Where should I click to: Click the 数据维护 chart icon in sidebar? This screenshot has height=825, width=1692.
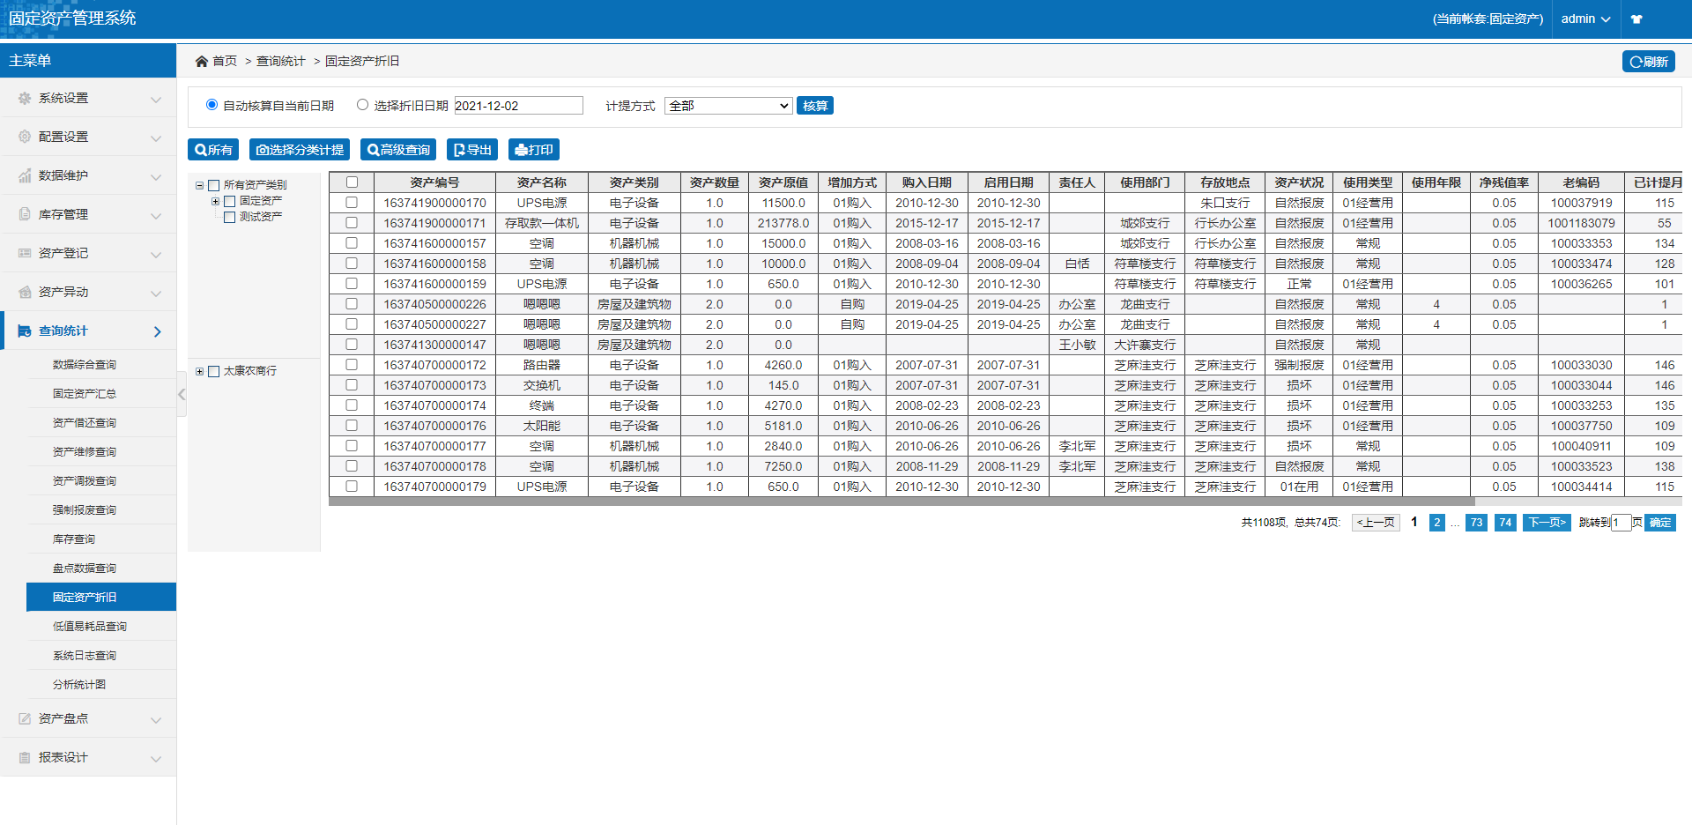pos(25,176)
